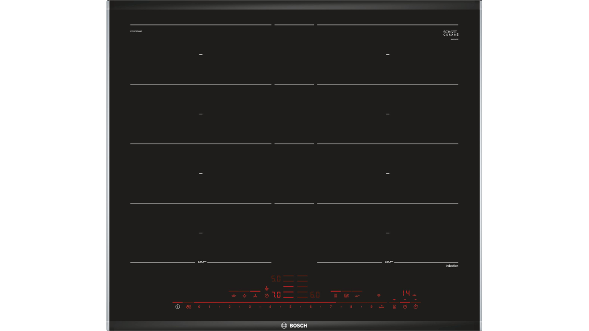Select the 6.0 cooking zone display
This screenshot has height=331, width=589.
tap(315, 295)
